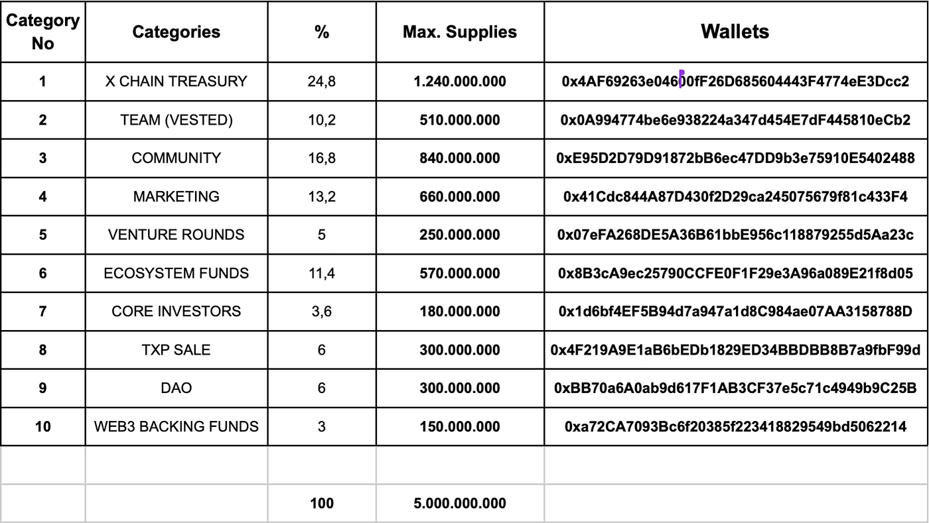929x523 pixels.
Task: Select the Categories column header
Action: click(x=176, y=32)
